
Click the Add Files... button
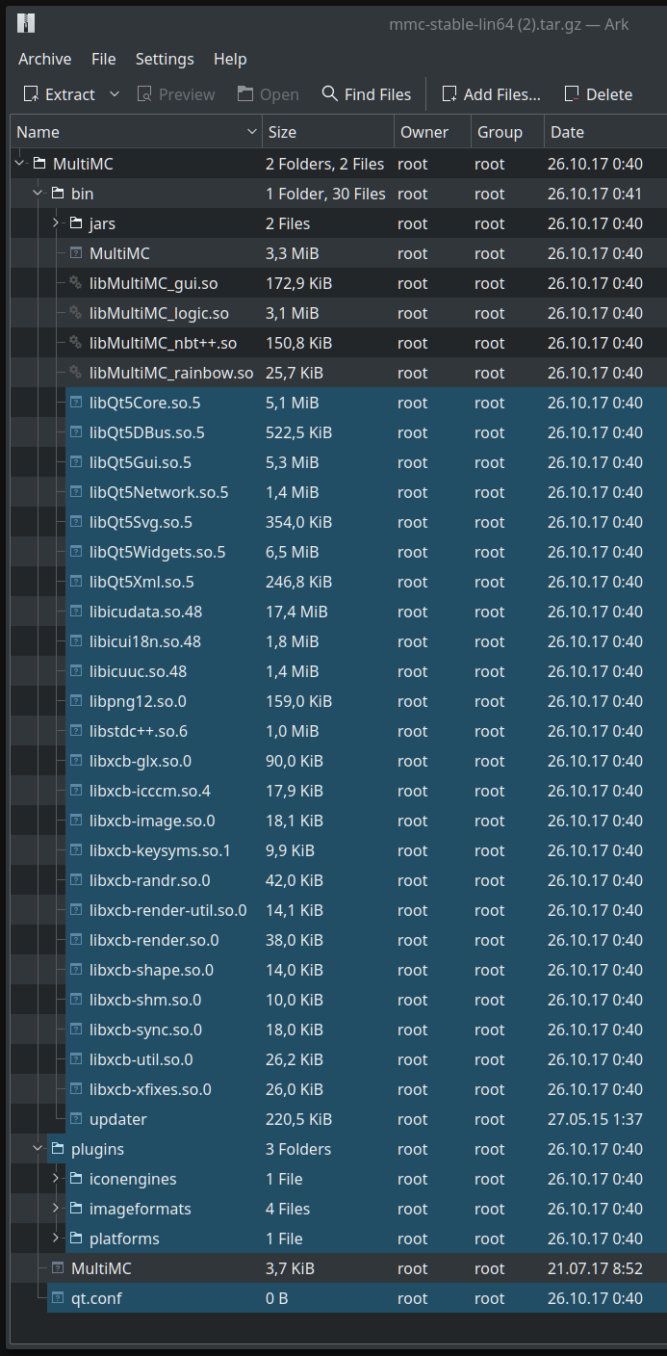point(491,94)
